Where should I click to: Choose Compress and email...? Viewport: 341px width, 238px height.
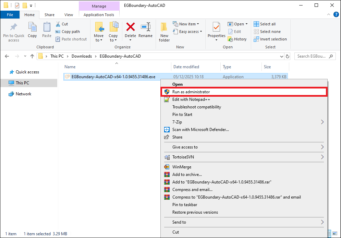[244, 190]
